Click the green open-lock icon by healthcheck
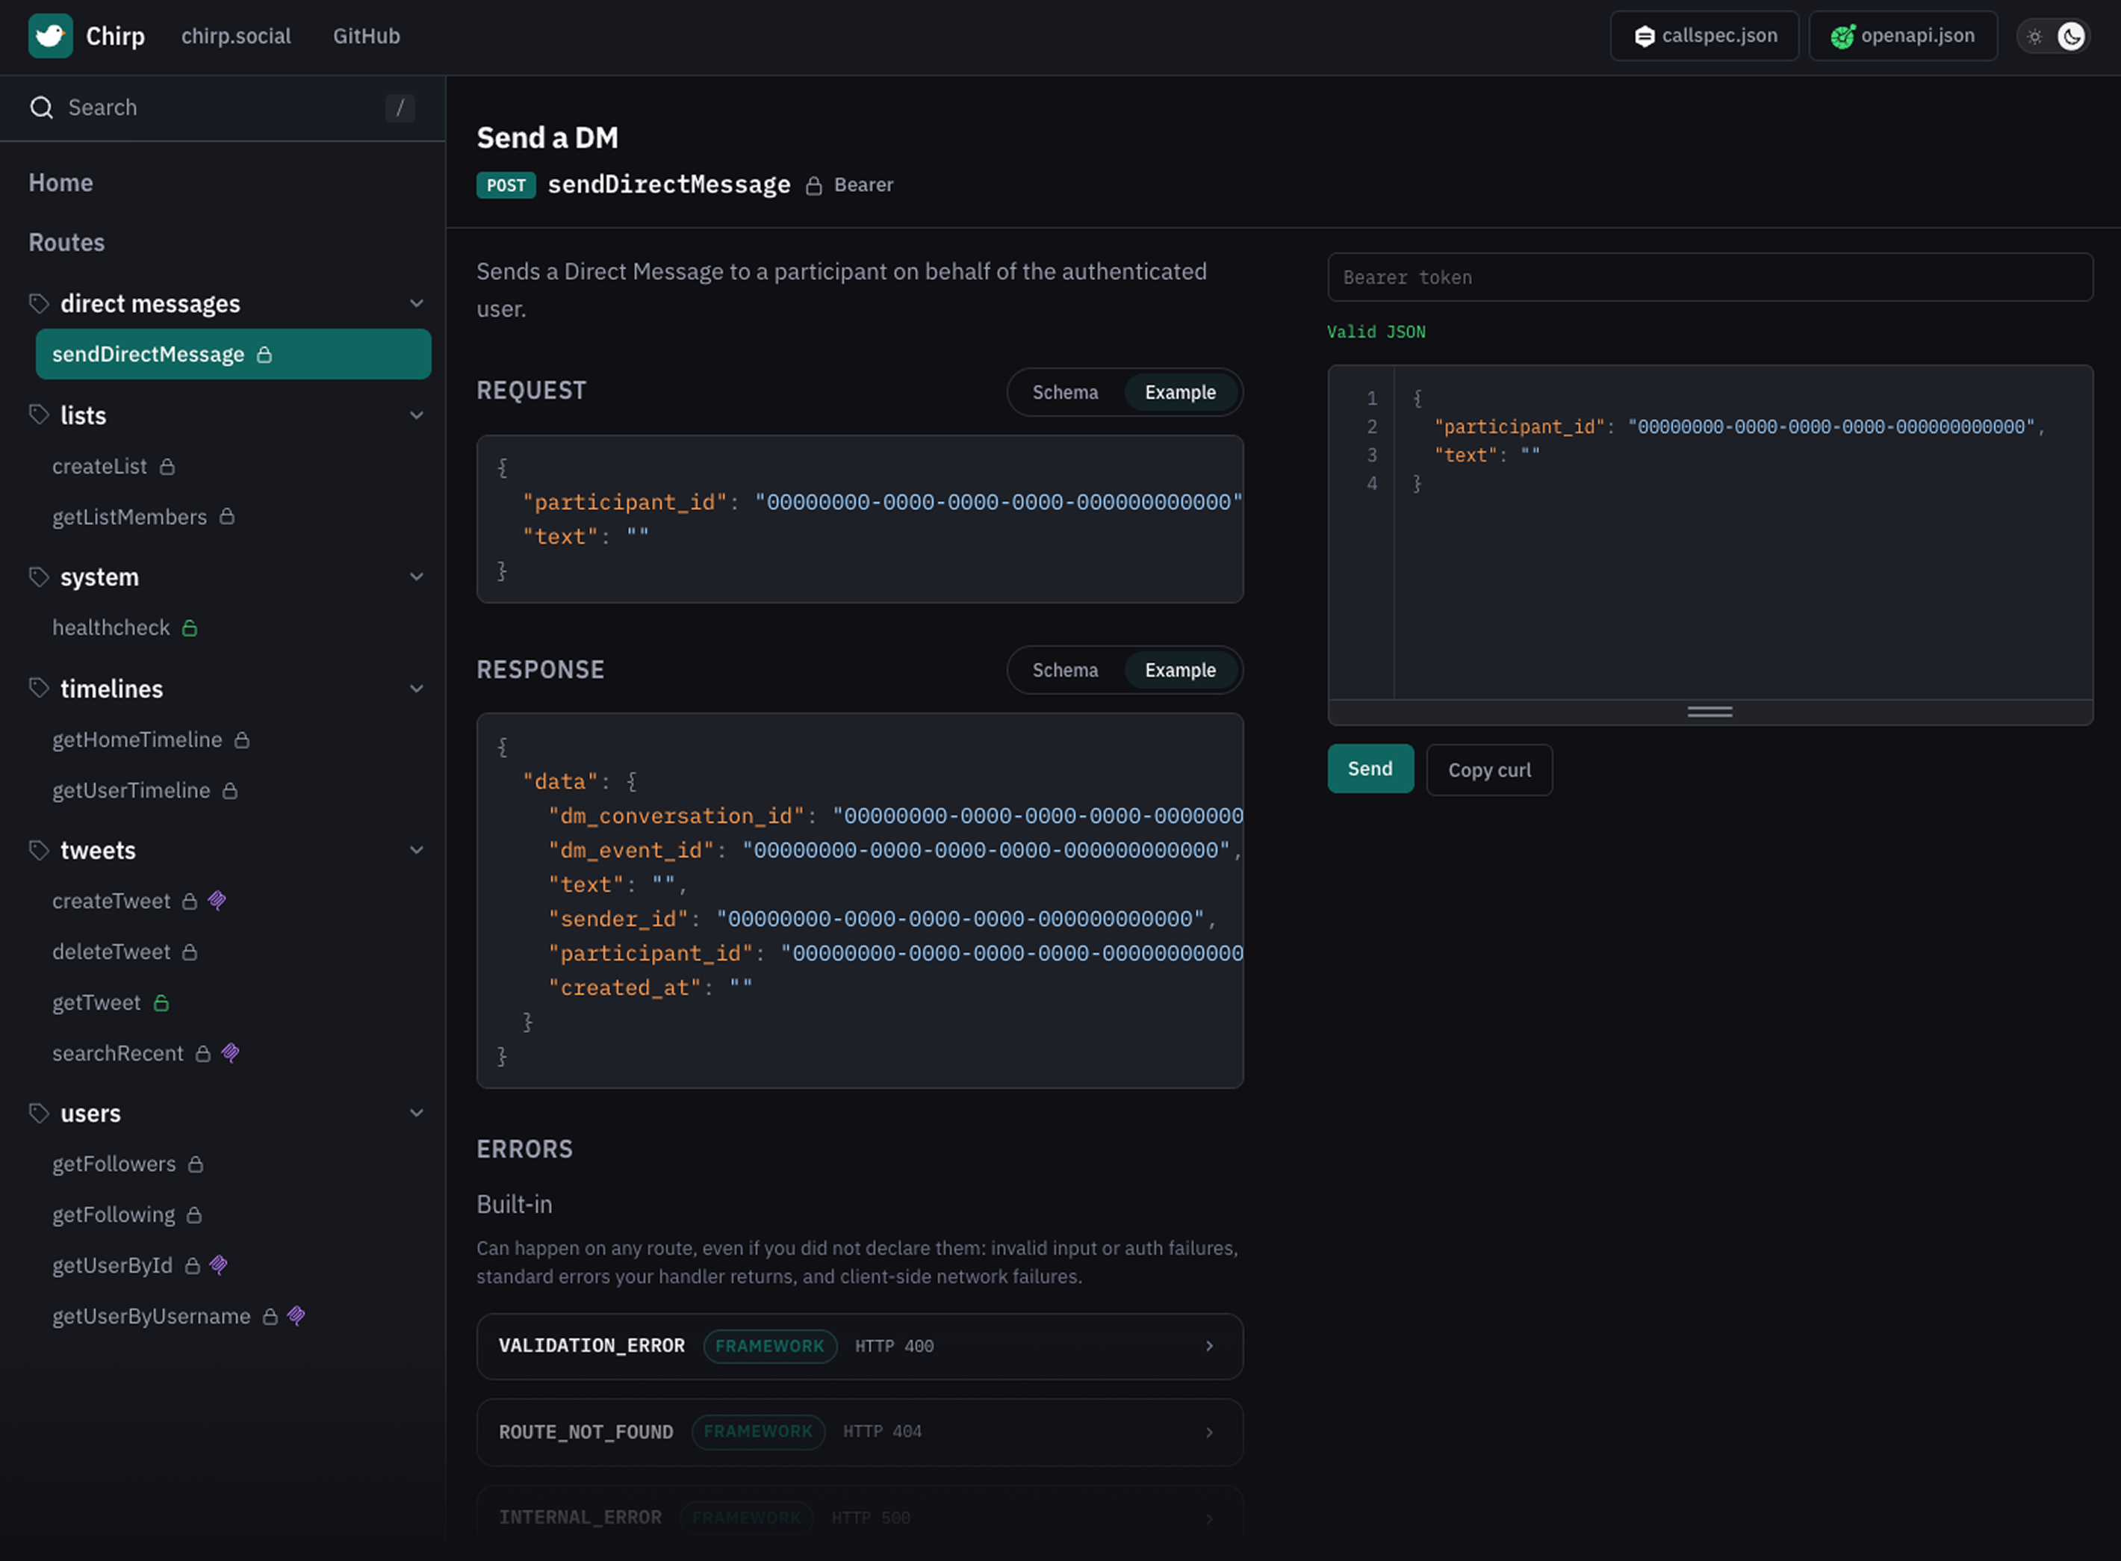 pyautogui.click(x=190, y=627)
